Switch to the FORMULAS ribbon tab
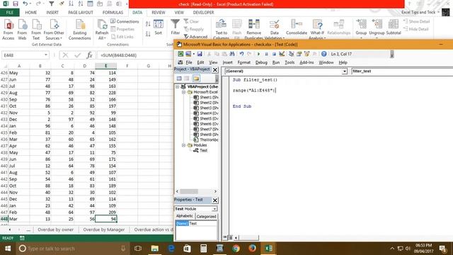 click(x=113, y=13)
